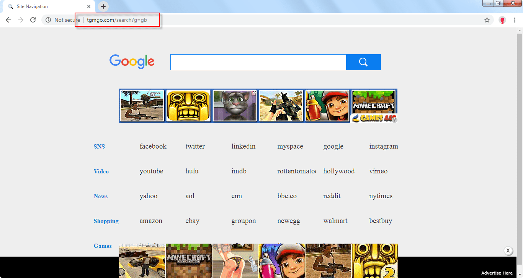Image resolution: width=523 pixels, height=278 pixels.
Task: Open the bottom Subway Surfers thumbnail
Action: tap(282, 261)
